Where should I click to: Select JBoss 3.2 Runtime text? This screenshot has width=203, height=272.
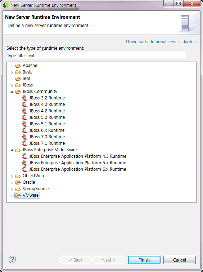click(47, 98)
